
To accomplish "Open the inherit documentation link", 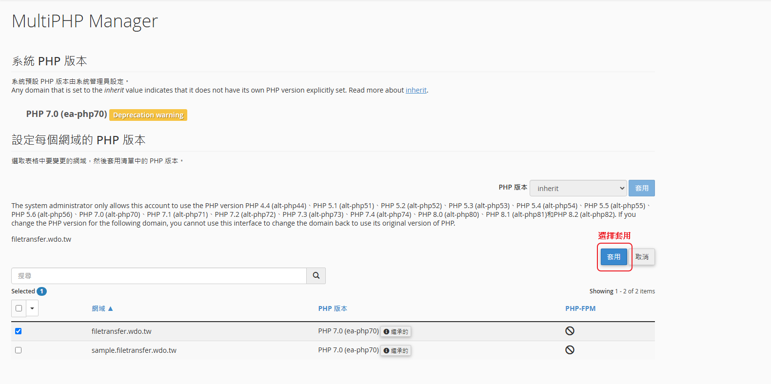I will (x=416, y=90).
